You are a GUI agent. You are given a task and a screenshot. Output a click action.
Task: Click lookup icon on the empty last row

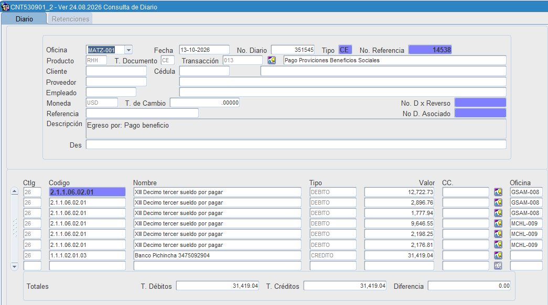click(498, 266)
